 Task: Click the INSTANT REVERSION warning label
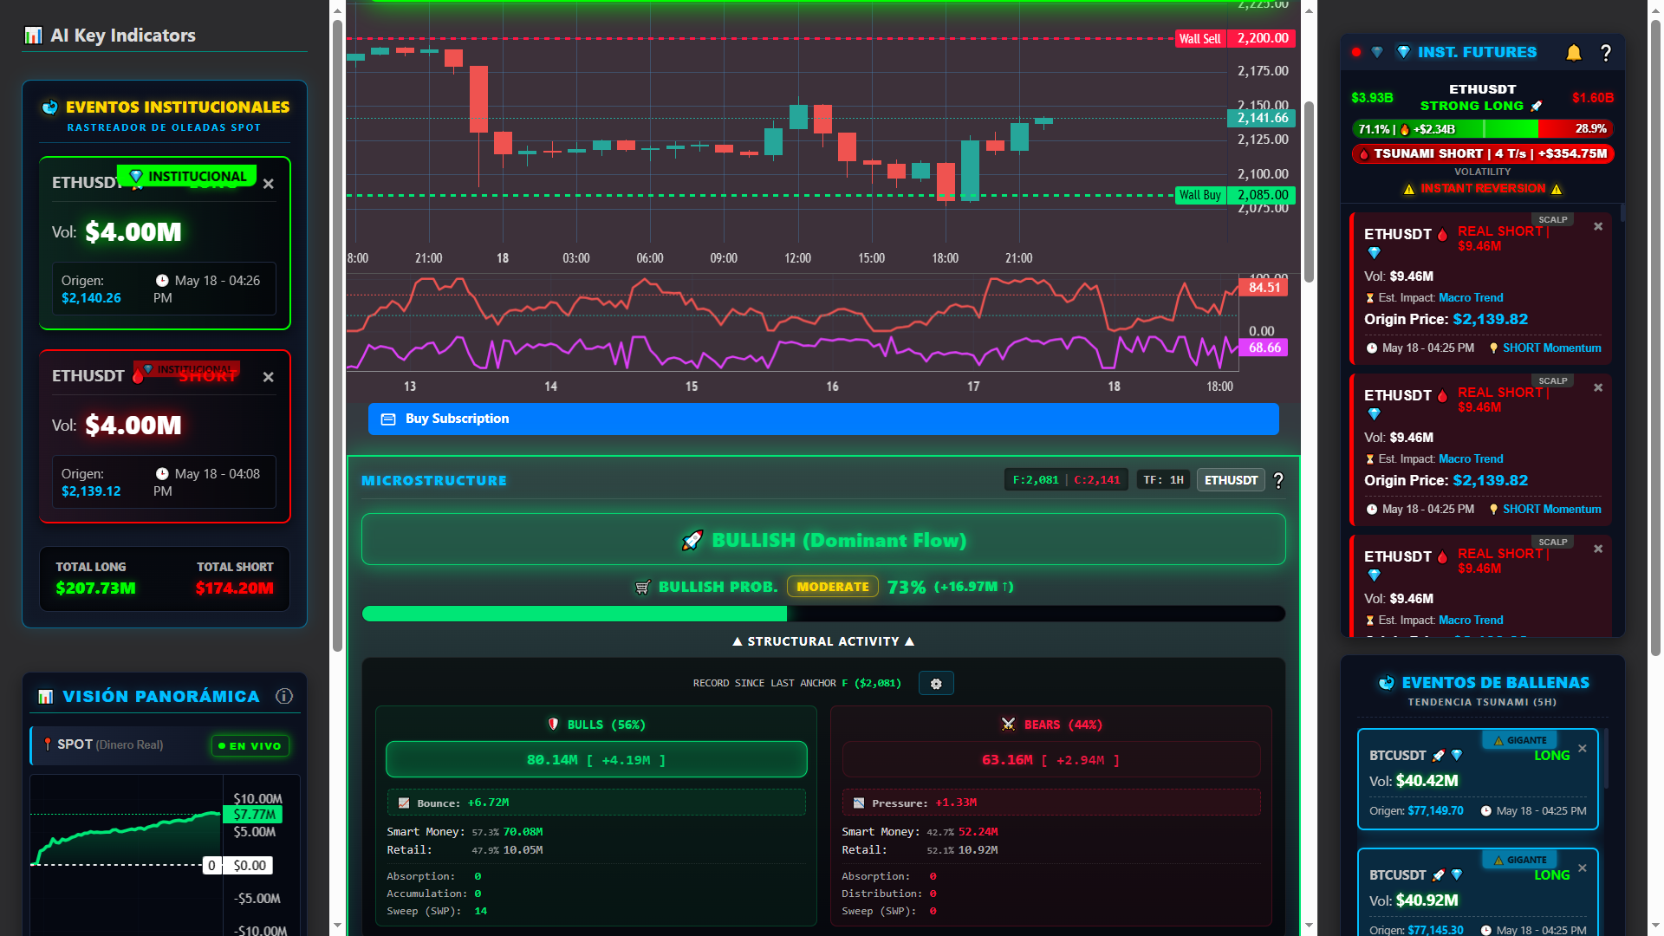(x=1483, y=188)
